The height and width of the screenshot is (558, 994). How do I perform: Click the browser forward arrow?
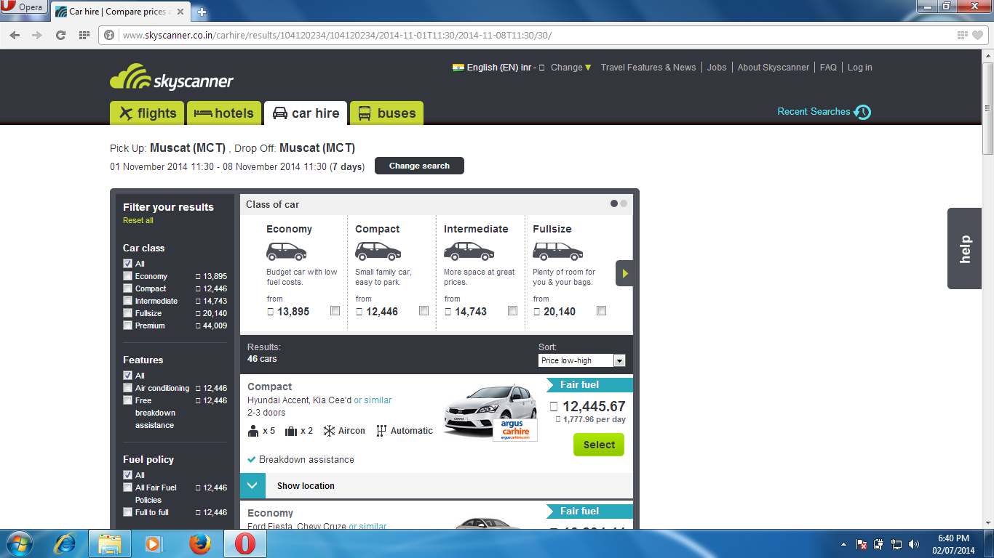point(36,35)
